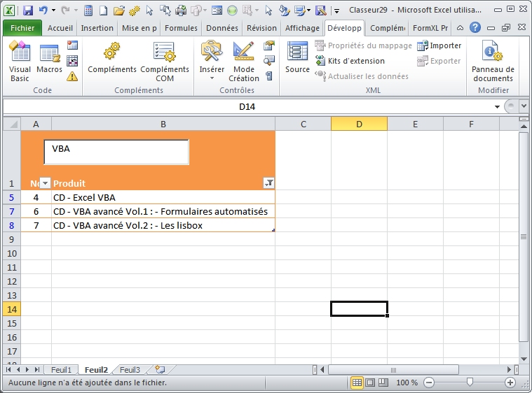Open the FormXL Pr tab
The width and height of the screenshot is (532, 393).
coord(430,28)
